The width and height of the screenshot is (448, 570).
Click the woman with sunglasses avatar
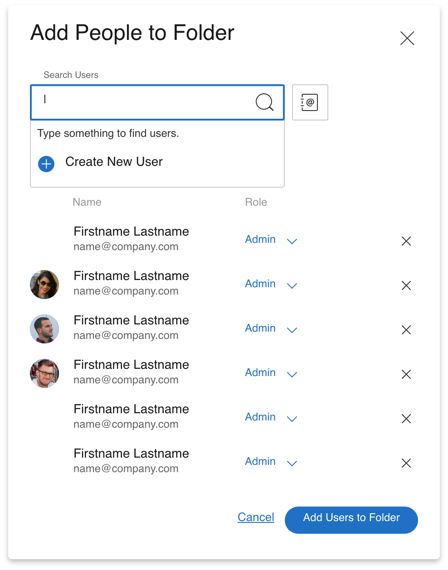coord(44,285)
